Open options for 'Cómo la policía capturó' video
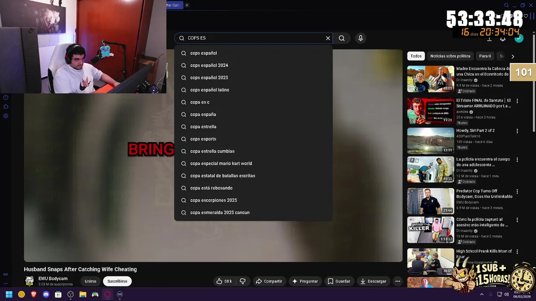This screenshot has height=301, width=536. pos(517,220)
